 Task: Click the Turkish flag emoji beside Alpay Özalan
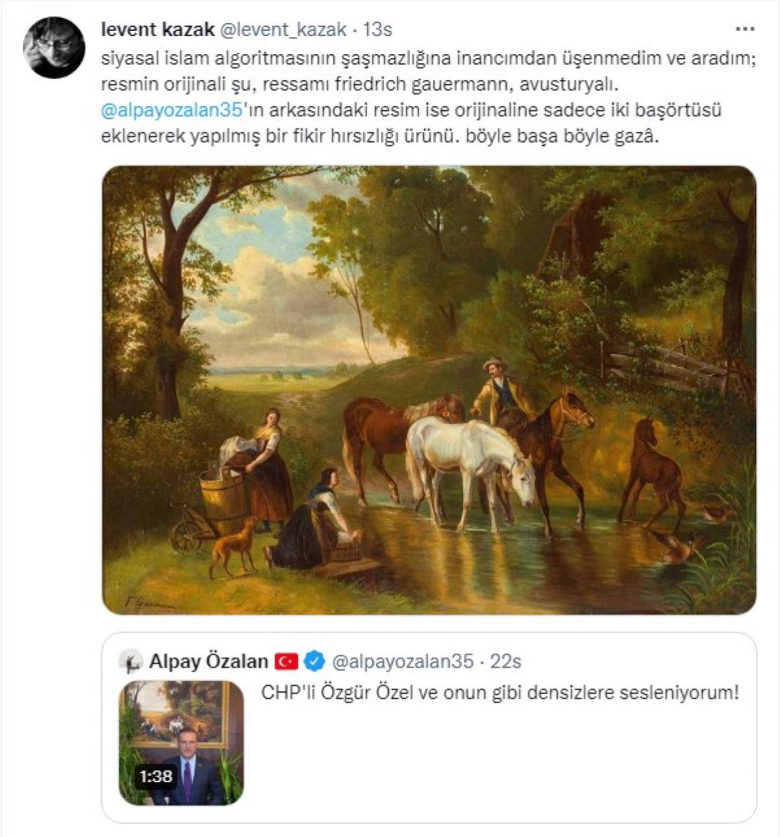coord(287,662)
